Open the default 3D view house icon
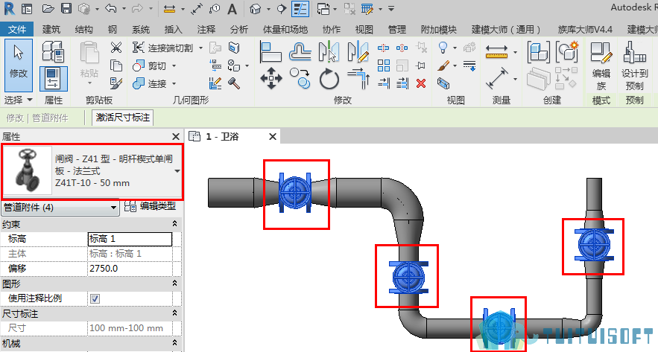 coord(255,9)
